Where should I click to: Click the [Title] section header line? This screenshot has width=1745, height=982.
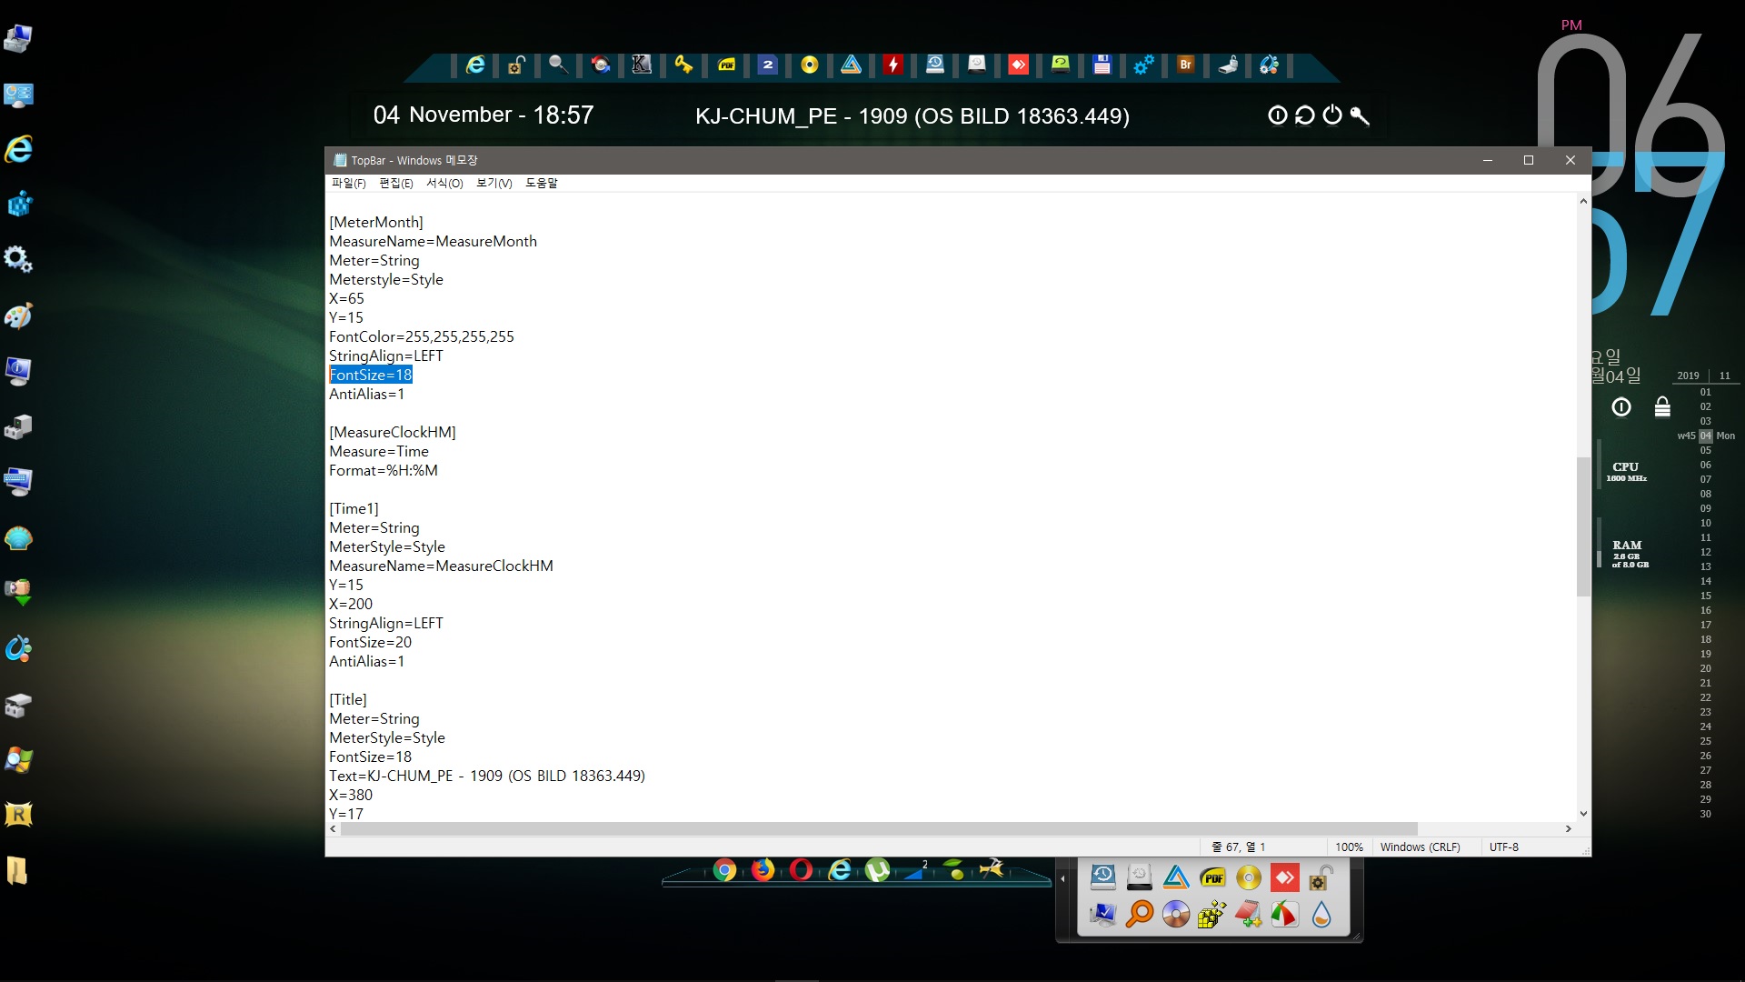point(348,699)
